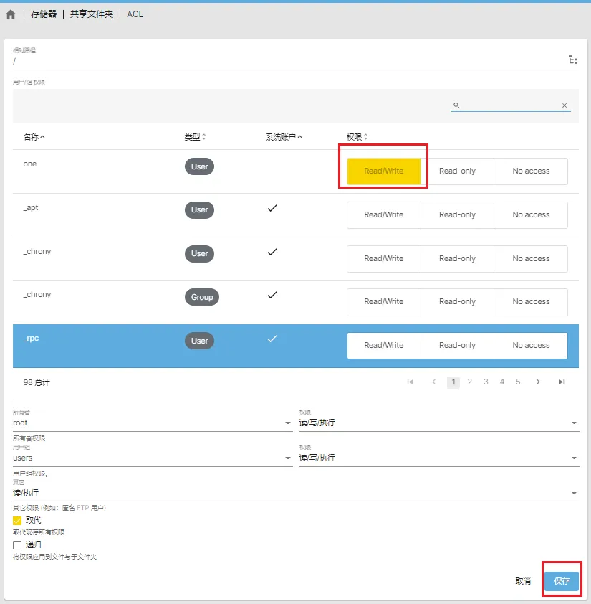Click the ACL breadcrumb
The image size is (591, 604).
coord(135,14)
